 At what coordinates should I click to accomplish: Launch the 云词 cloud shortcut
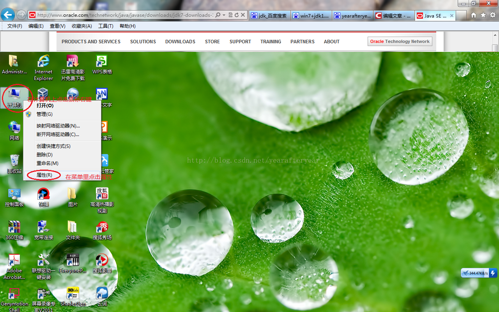click(102, 297)
